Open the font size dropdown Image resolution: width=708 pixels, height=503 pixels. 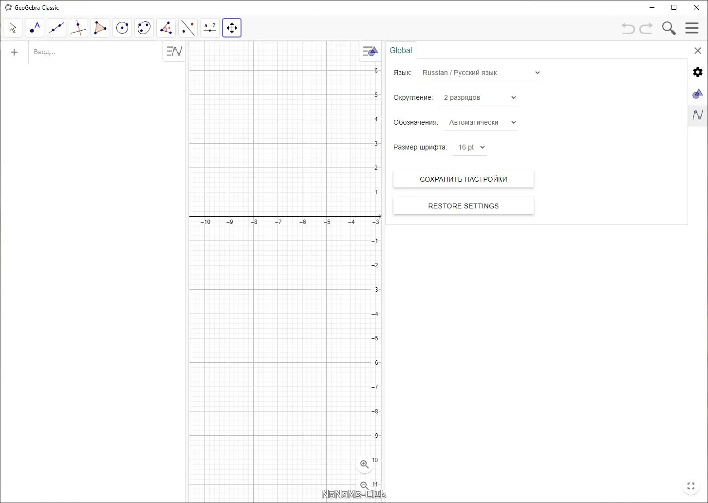pos(470,147)
